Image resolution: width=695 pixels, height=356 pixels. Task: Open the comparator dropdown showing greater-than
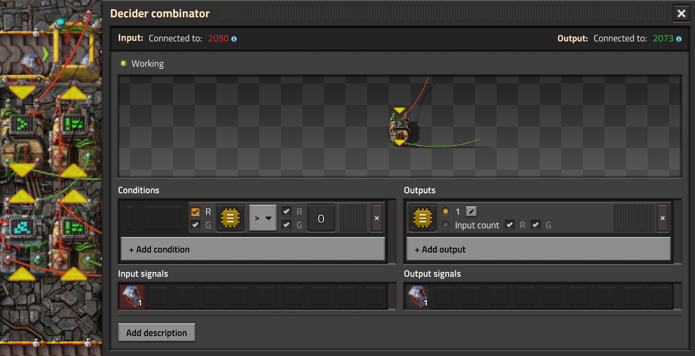coord(263,218)
